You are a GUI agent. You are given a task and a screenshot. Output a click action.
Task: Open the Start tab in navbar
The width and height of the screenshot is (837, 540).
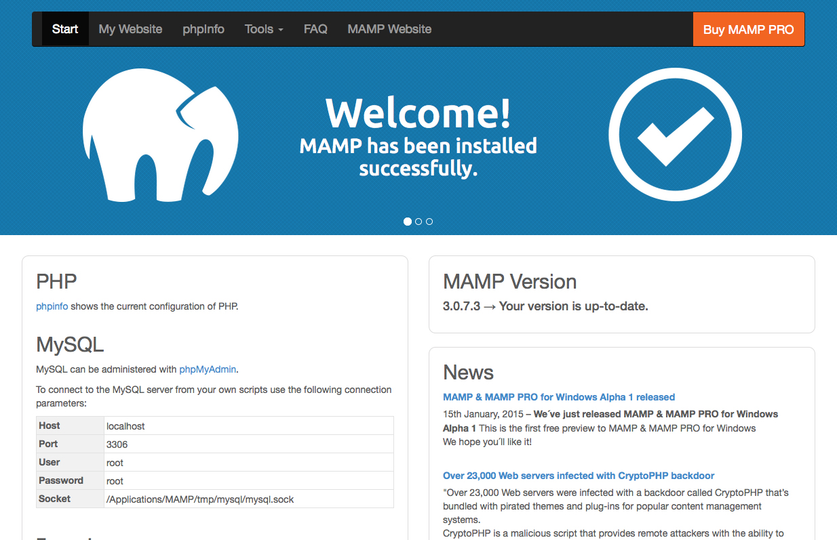pos(65,29)
